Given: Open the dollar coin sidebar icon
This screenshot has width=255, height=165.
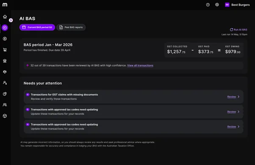Looking at the screenshot, I should point(5,38).
